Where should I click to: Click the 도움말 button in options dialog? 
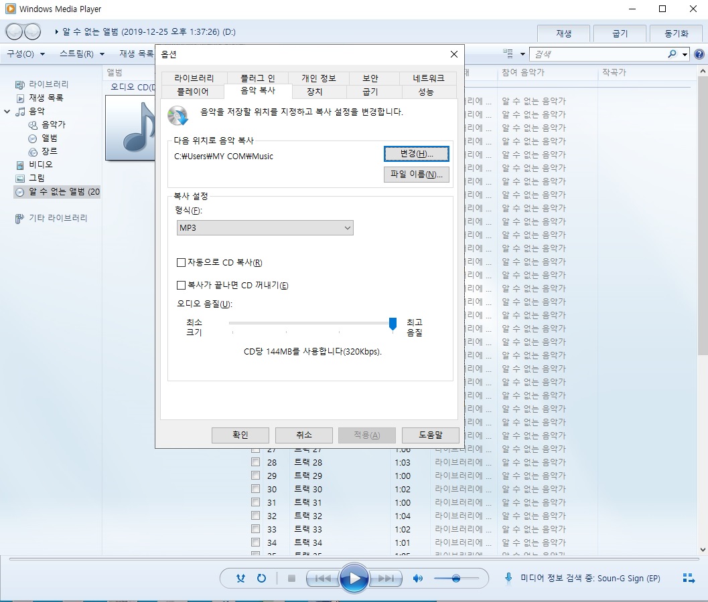point(430,435)
